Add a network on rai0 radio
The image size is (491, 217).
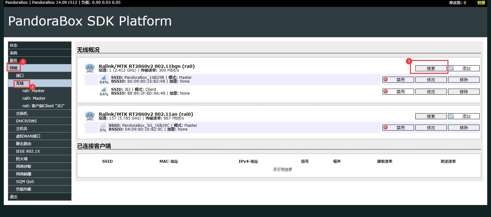tap(464, 116)
